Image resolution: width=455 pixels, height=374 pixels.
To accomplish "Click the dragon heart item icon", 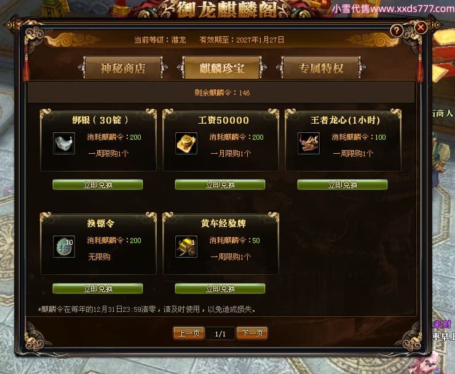I will [x=309, y=143].
